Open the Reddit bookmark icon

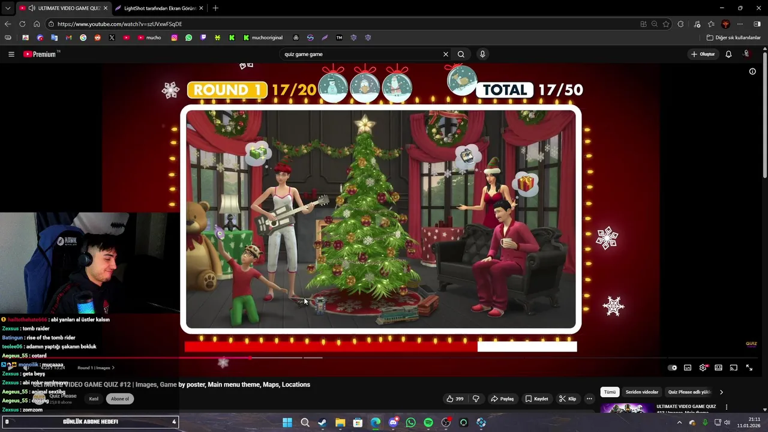(97, 37)
